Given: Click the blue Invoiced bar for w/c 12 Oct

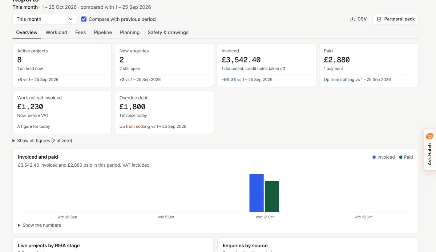Looking at the screenshot, I should coord(257,193).
